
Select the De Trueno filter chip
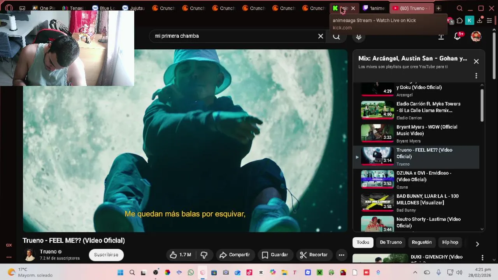pos(391,242)
